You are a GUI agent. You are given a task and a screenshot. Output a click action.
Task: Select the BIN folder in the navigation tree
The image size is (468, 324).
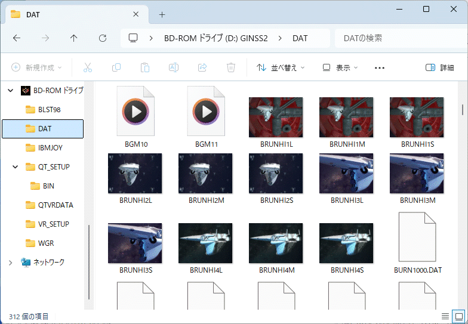(43, 186)
